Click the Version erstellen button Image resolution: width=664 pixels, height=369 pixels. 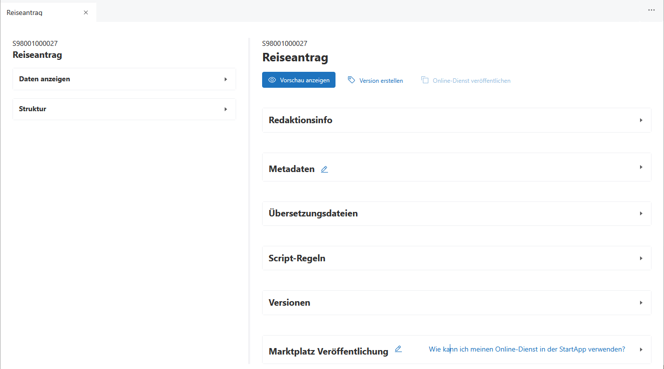click(381, 80)
